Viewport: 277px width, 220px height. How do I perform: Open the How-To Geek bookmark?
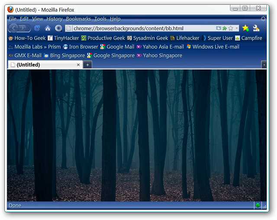click(x=27, y=38)
